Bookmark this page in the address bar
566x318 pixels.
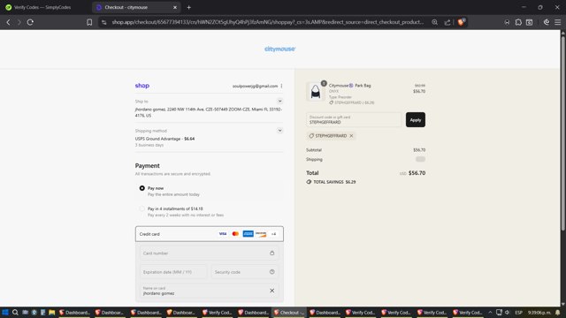tap(89, 22)
